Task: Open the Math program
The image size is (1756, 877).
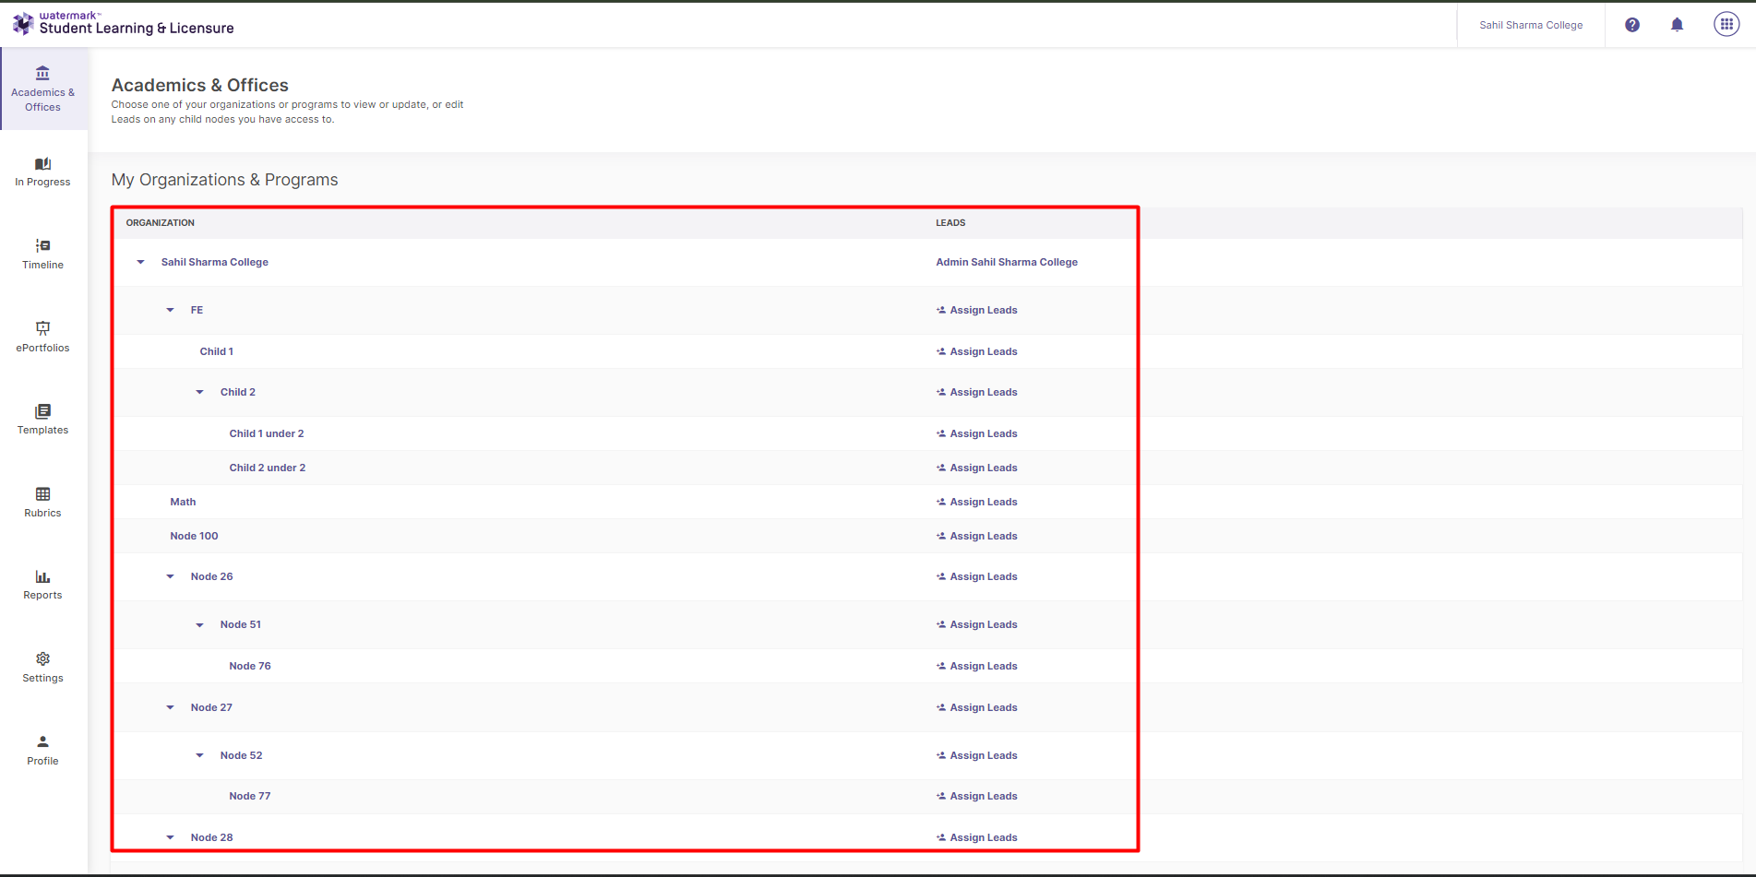Action: [x=183, y=502]
